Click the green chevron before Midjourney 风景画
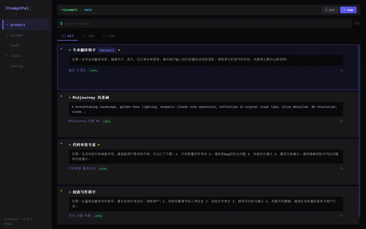The width and height of the screenshot is (366, 229). (70, 98)
